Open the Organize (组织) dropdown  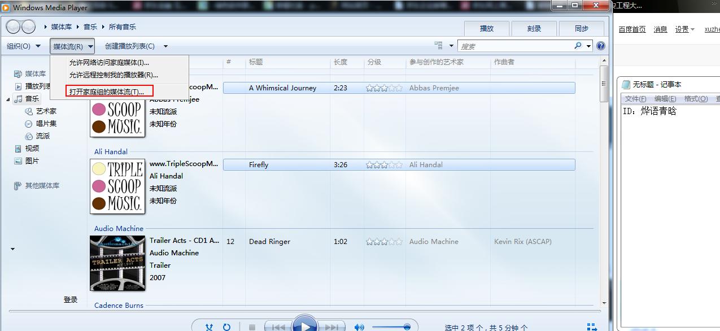coord(24,46)
